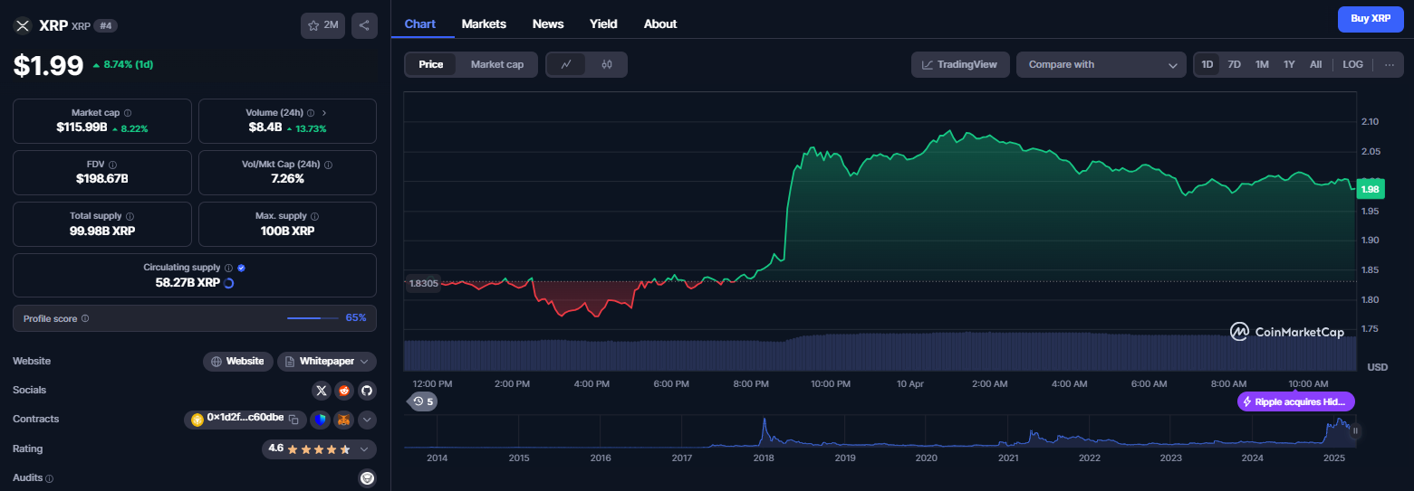
Task: Open the About tab
Action: pyautogui.click(x=660, y=24)
